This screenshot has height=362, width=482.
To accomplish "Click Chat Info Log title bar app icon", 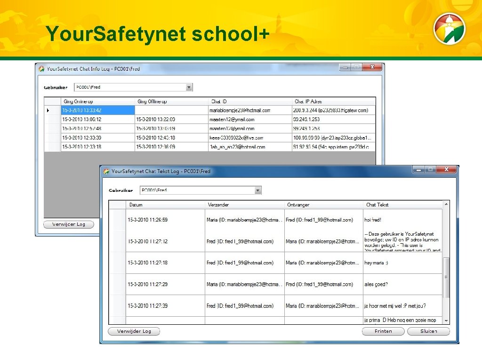I will (41, 69).
